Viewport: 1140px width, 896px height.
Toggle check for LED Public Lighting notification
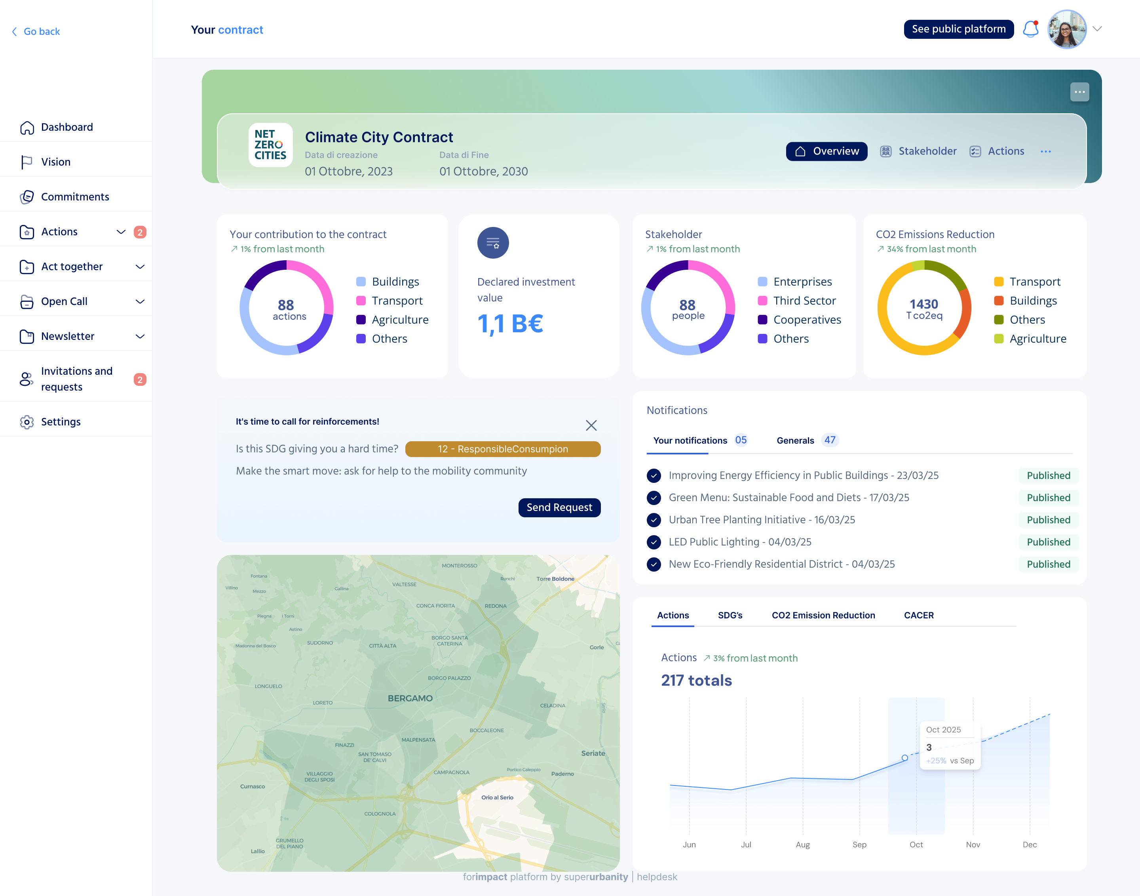(x=654, y=542)
